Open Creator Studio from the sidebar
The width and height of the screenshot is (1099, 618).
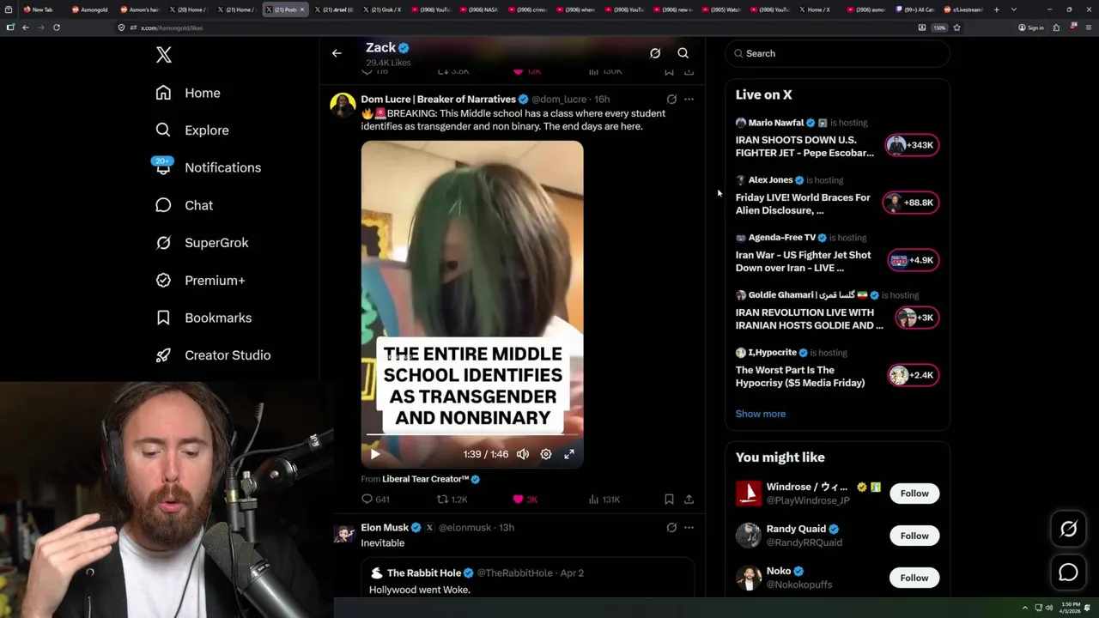click(213, 355)
